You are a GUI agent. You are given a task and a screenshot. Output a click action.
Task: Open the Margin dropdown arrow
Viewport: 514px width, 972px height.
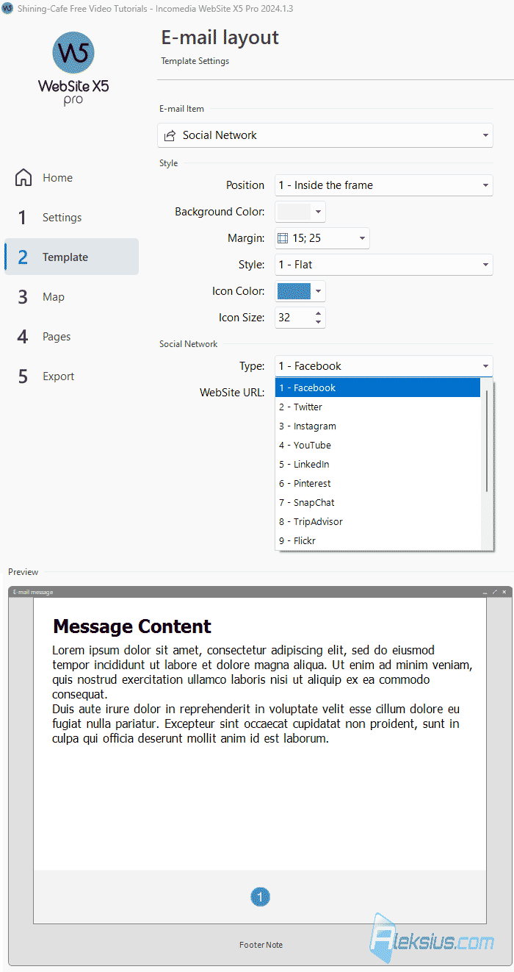tap(362, 238)
